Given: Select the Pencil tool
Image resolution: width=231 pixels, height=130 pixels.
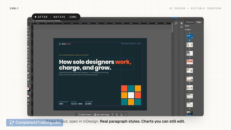Looking at the screenshot, I should [x=28, y=50].
